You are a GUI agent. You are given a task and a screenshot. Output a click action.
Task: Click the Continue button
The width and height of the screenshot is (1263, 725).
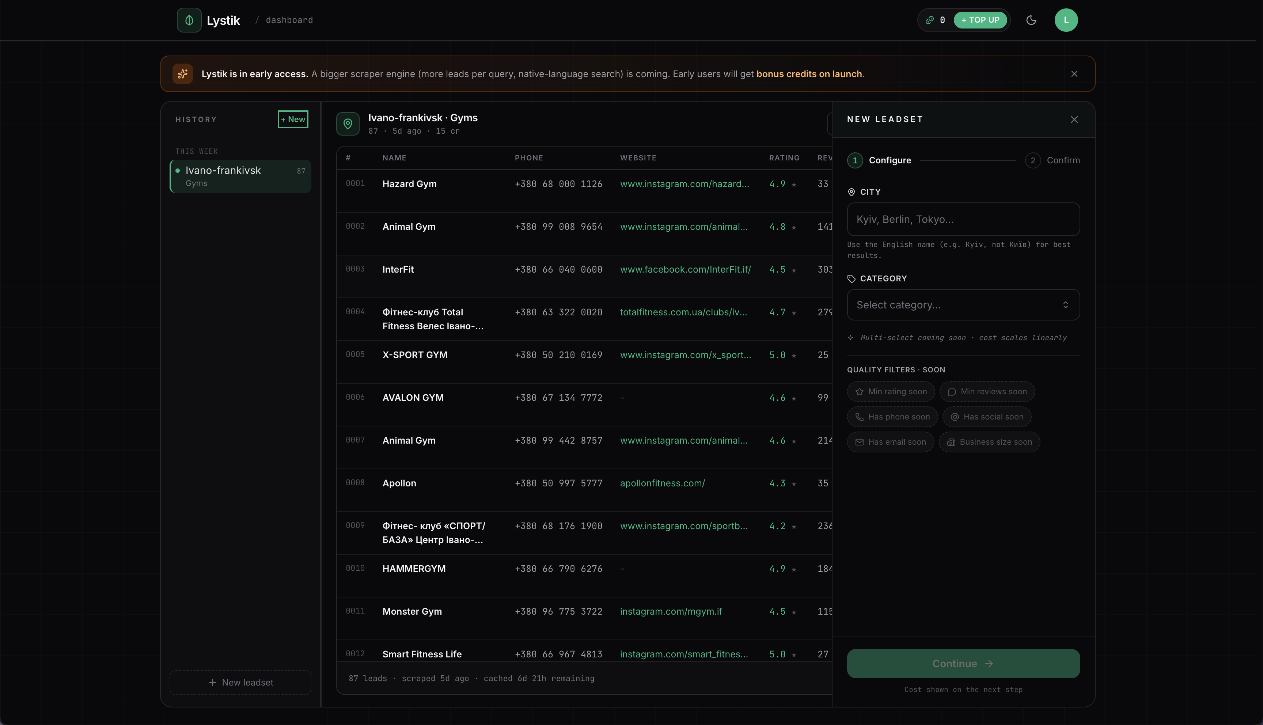963,663
